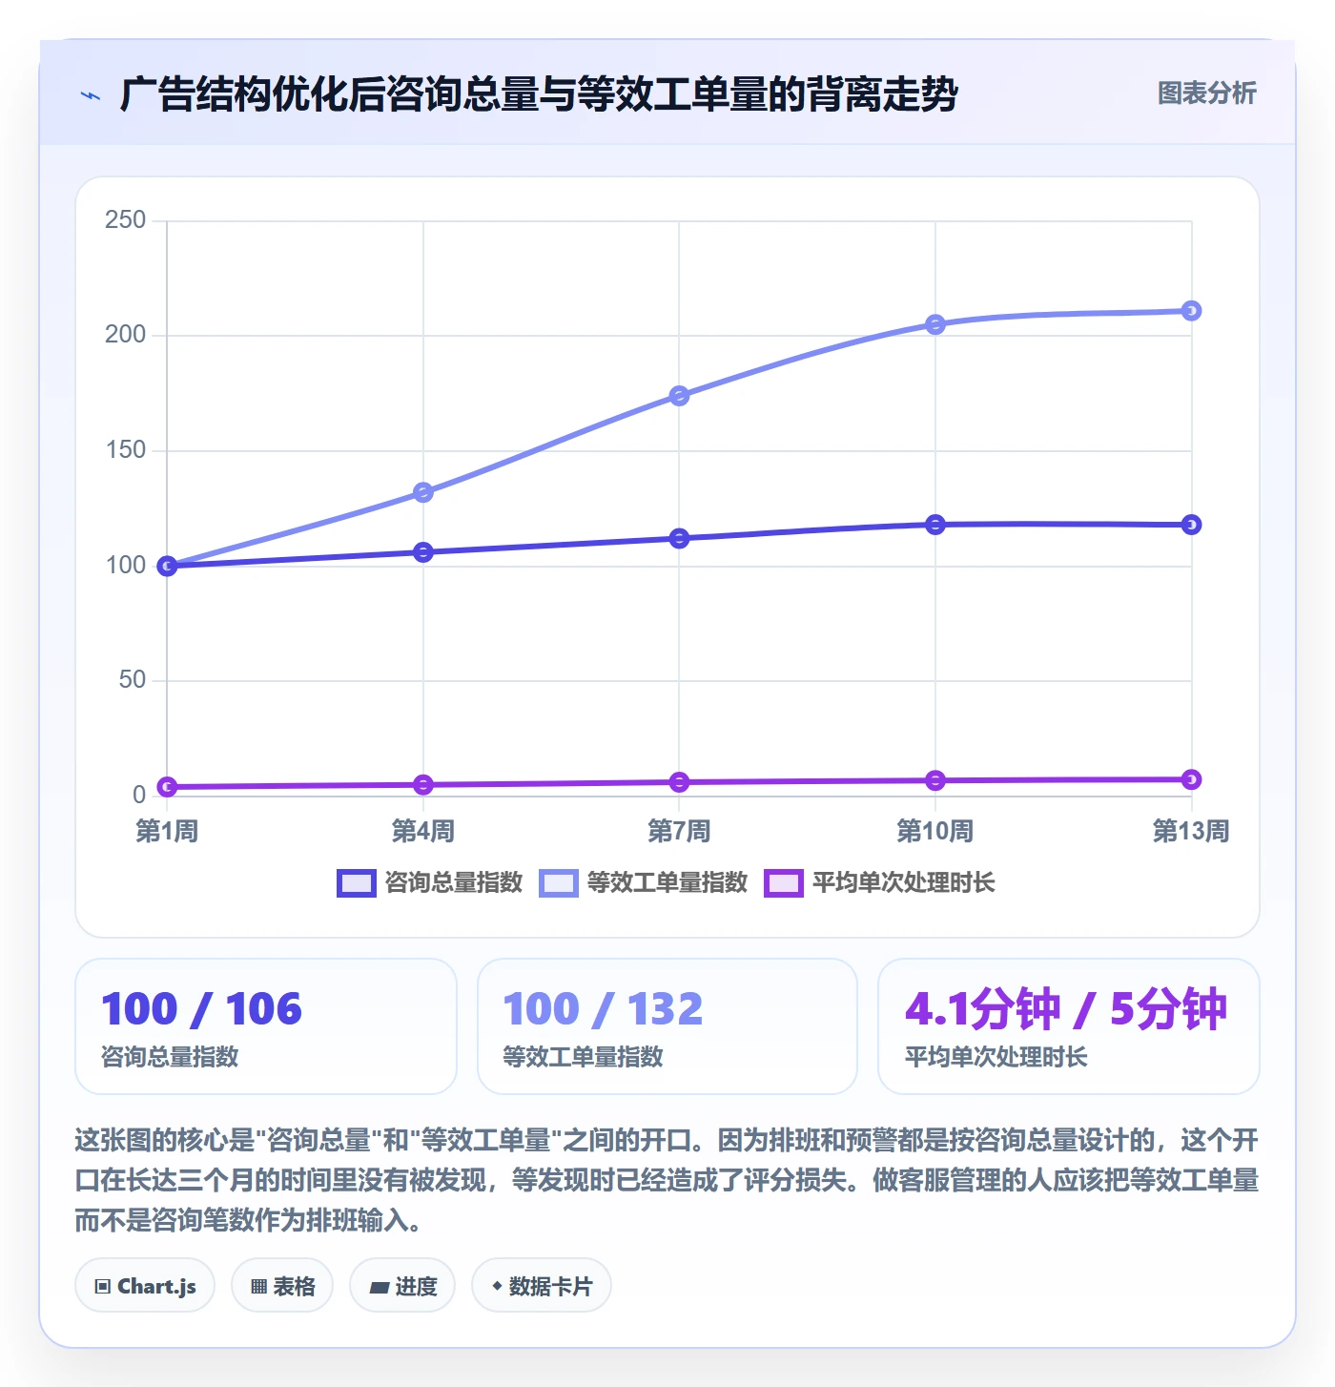
Task: Click the 200 y-axis tick label
Action: pyautogui.click(x=126, y=335)
